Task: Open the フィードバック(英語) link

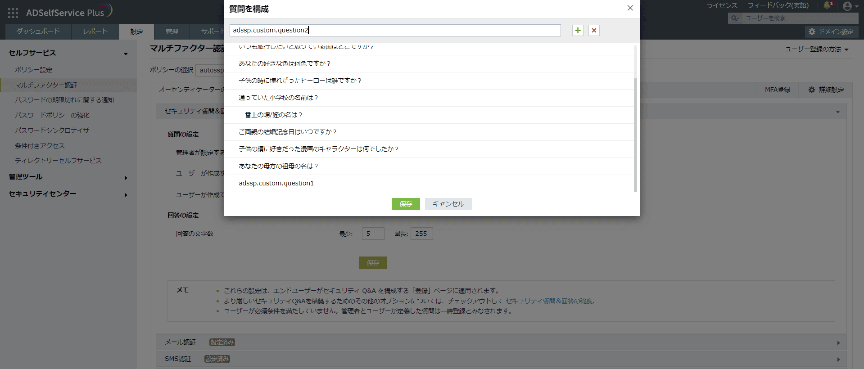Action: tap(778, 5)
